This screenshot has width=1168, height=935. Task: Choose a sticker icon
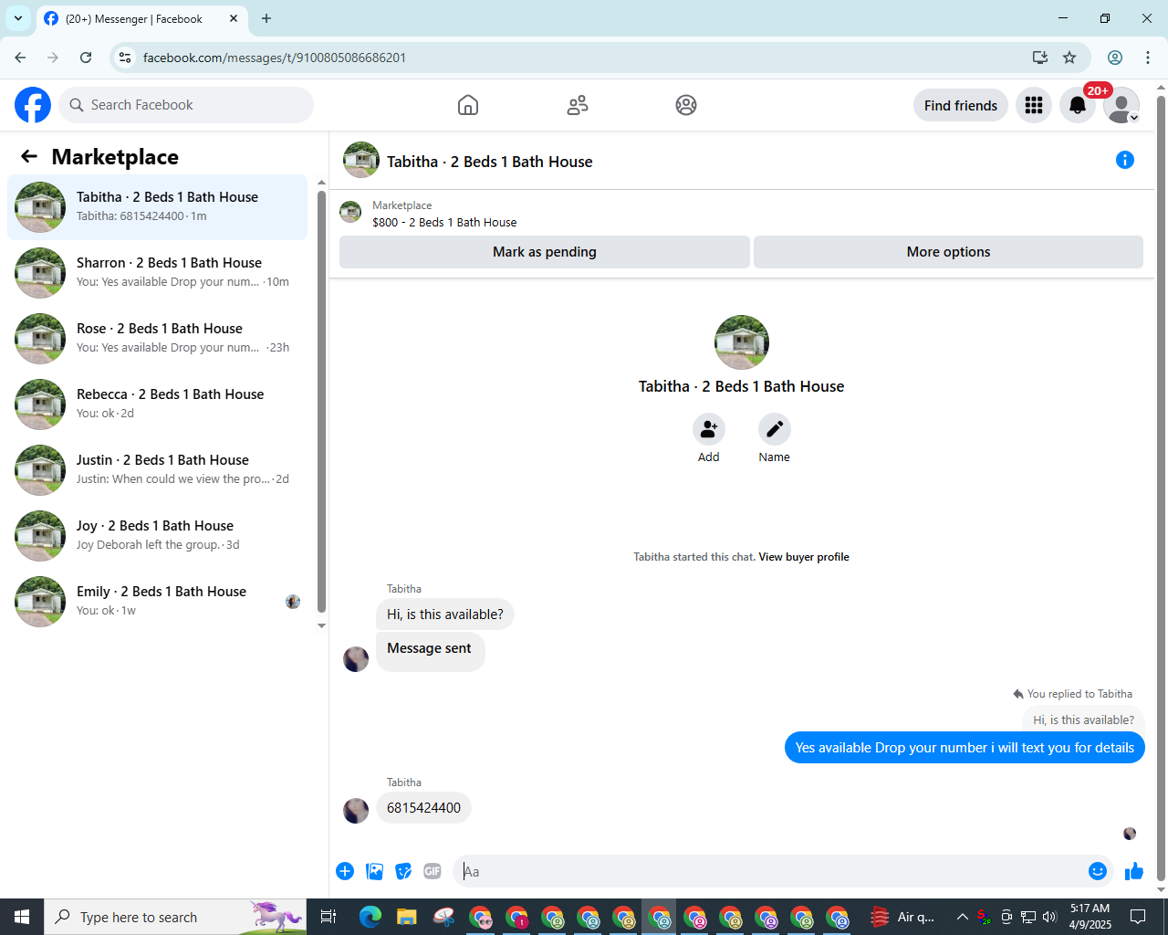(403, 871)
